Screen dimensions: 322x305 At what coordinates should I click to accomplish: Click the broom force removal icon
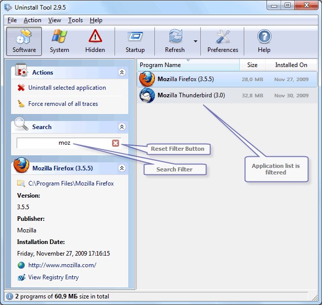pos(21,104)
